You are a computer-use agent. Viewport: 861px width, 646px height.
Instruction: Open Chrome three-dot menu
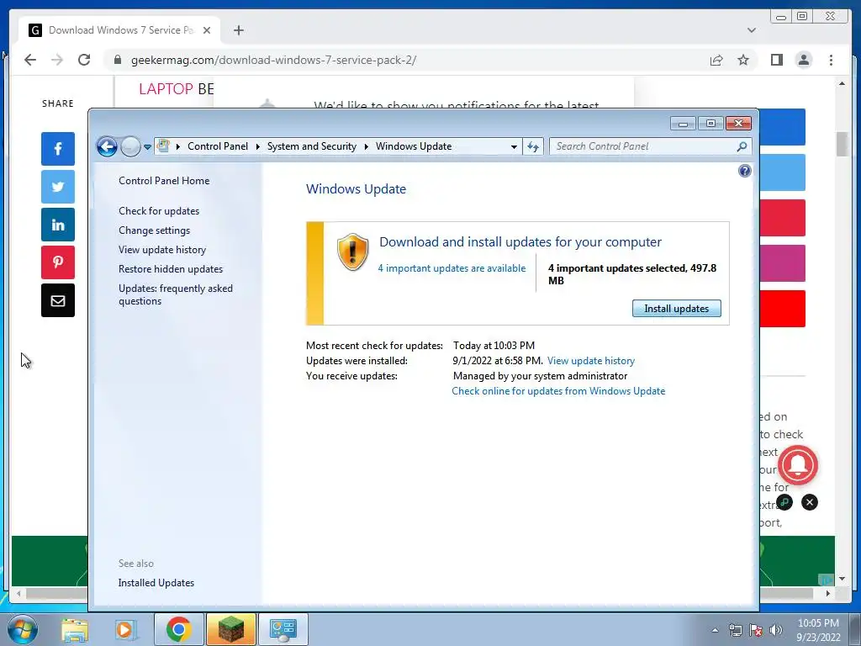pos(831,60)
